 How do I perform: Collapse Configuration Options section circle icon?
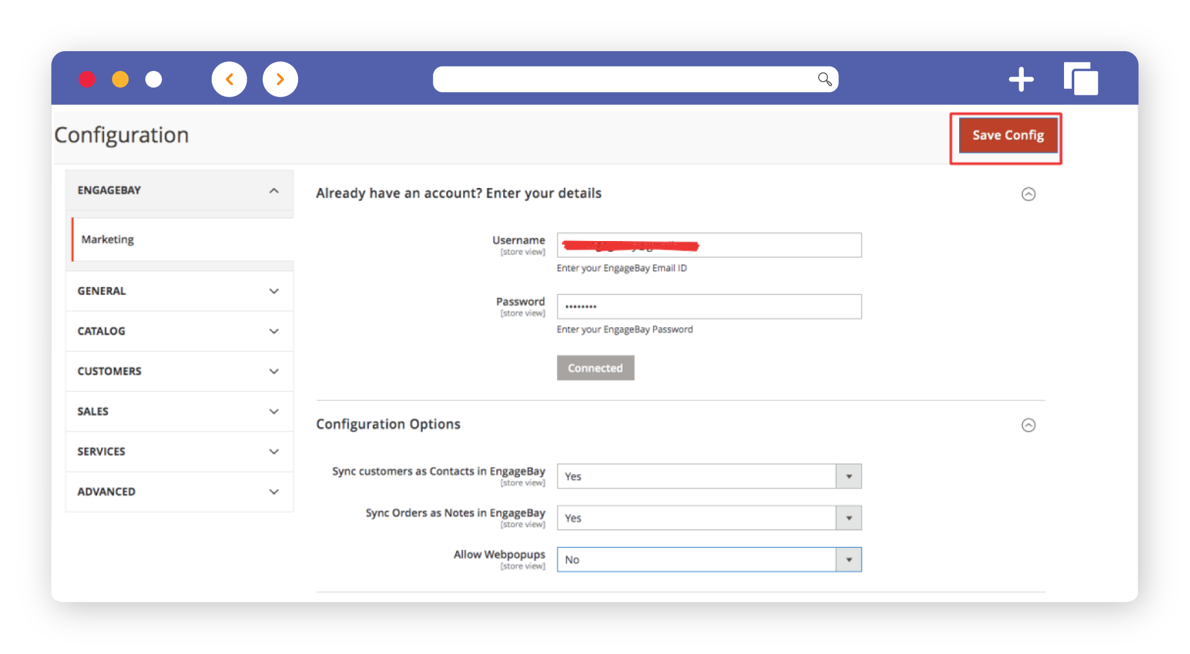[x=1028, y=425]
